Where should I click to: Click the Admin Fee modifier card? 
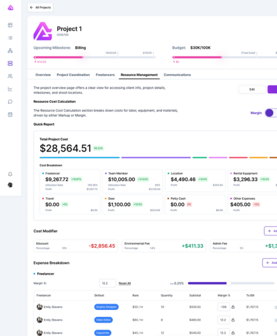244,246
